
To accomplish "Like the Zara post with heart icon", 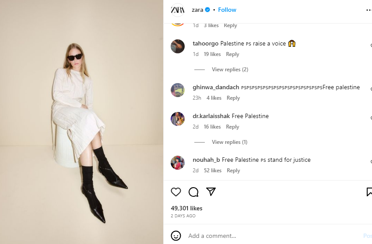I will [x=176, y=192].
